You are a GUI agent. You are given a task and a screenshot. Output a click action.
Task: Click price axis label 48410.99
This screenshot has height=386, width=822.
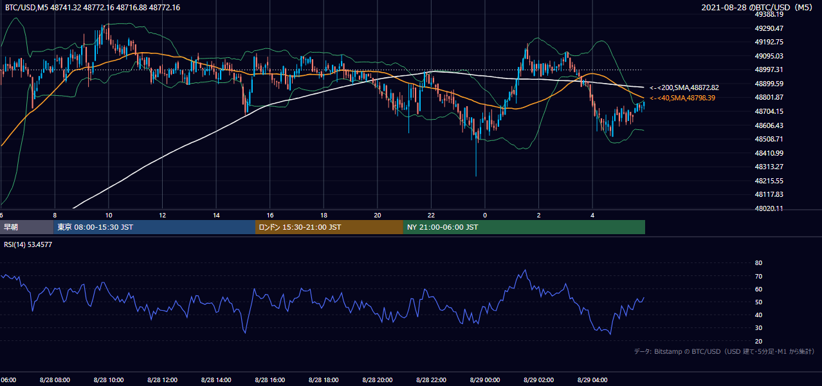pos(769,153)
